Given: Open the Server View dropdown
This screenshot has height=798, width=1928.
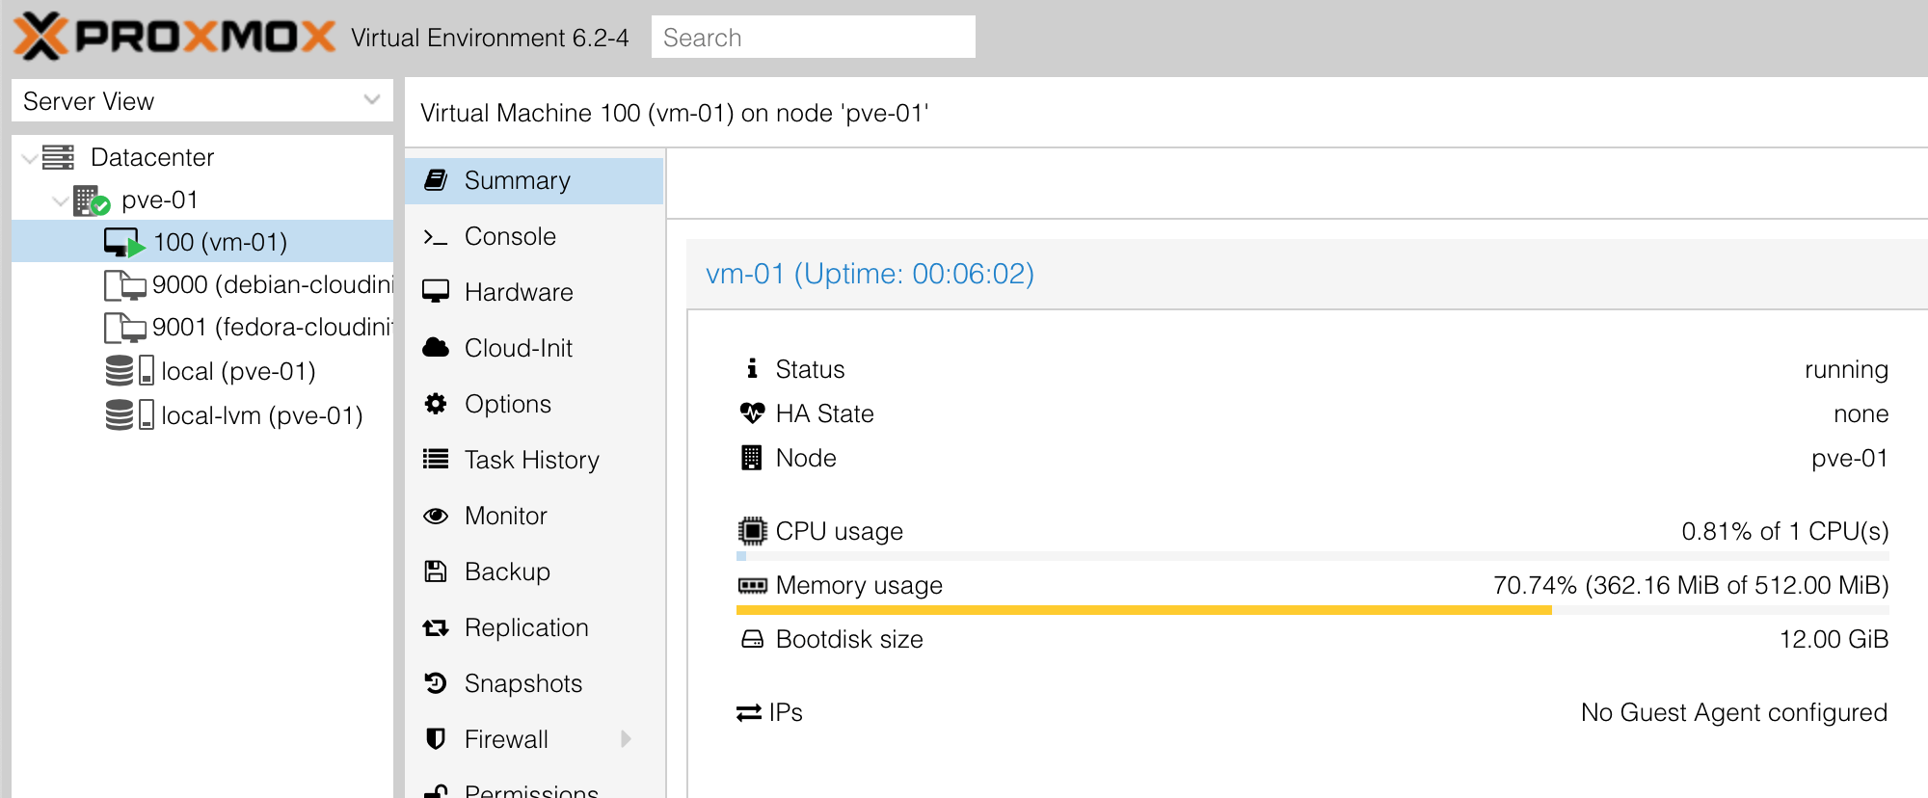Looking at the screenshot, I should (x=372, y=100).
